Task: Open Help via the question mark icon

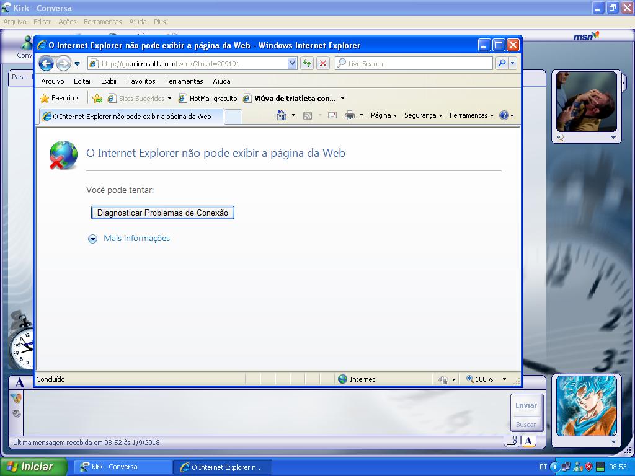Action: (x=505, y=115)
